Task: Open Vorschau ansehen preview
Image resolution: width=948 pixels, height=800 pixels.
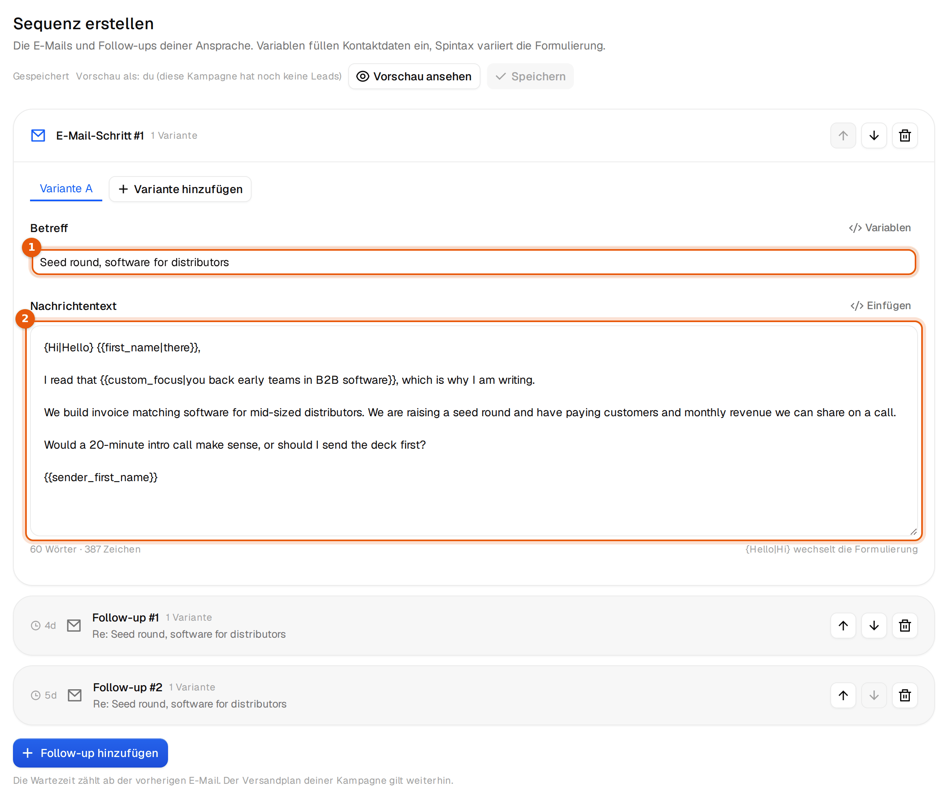Action: (414, 76)
